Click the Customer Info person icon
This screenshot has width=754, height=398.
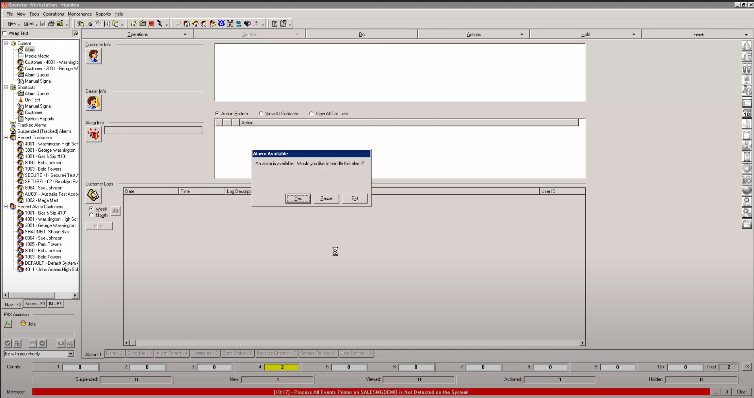(x=93, y=56)
